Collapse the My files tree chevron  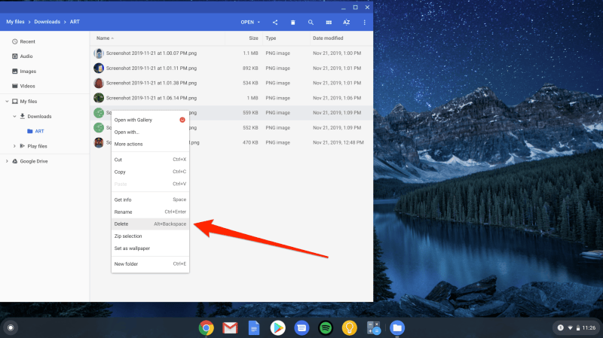pos(7,102)
